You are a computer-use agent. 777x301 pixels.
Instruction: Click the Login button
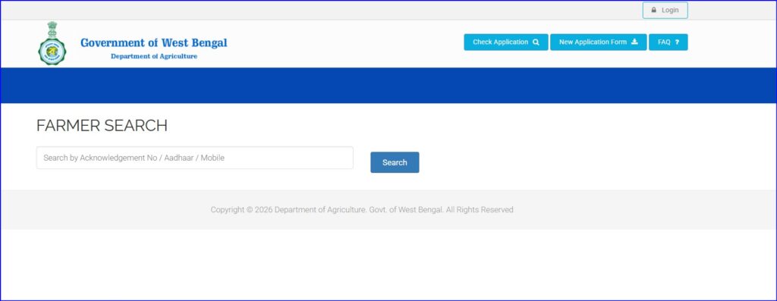click(665, 11)
